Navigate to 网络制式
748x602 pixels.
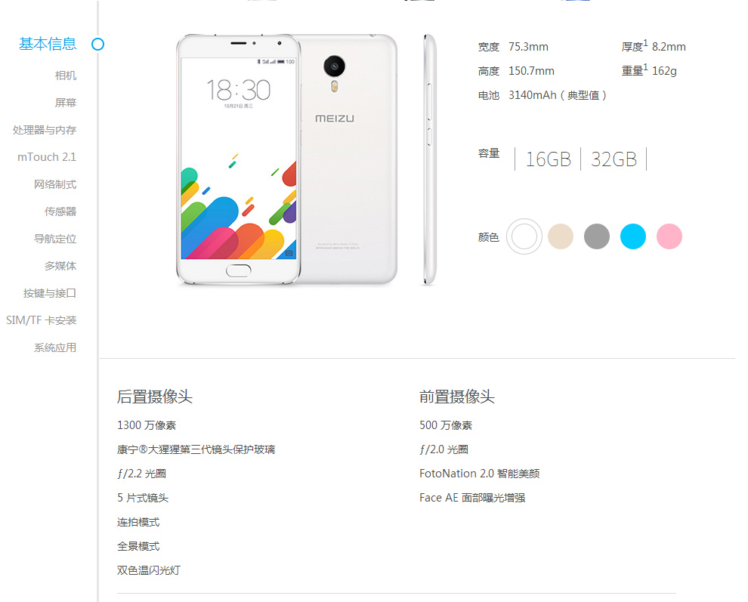click(55, 184)
